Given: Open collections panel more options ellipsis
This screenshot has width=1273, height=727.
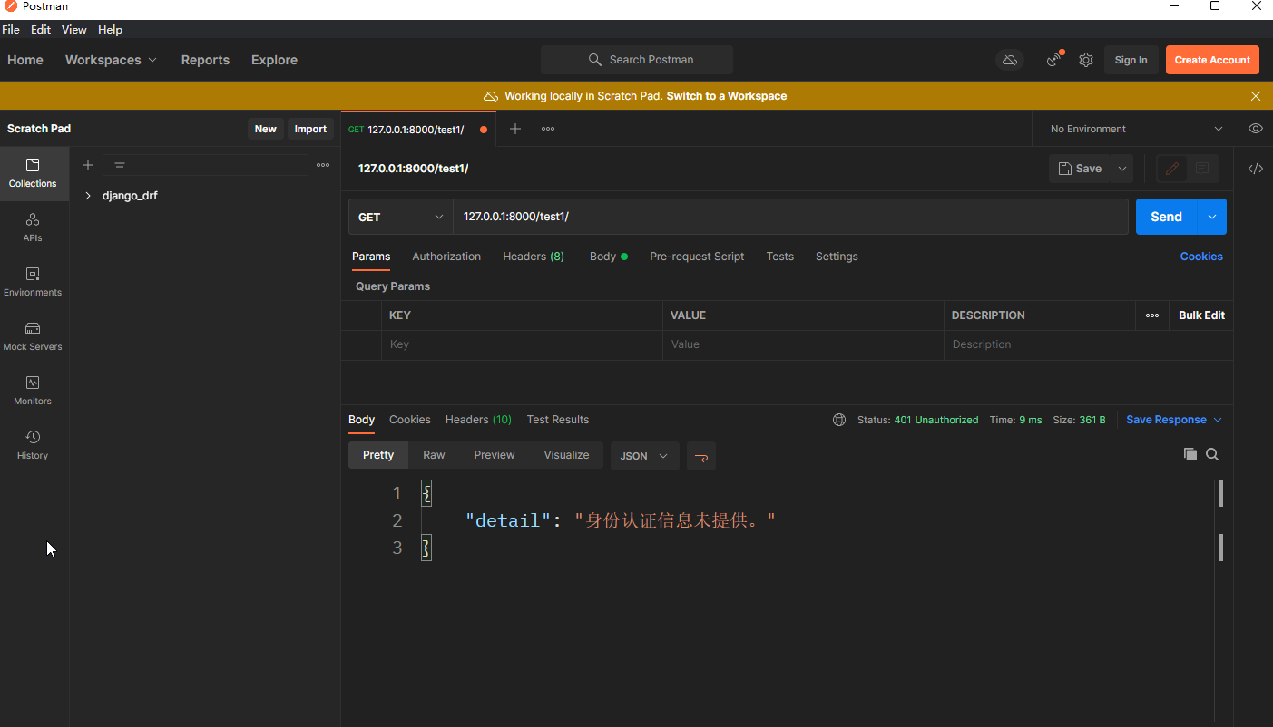Looking at the screenshot, I should pos(323,165).
